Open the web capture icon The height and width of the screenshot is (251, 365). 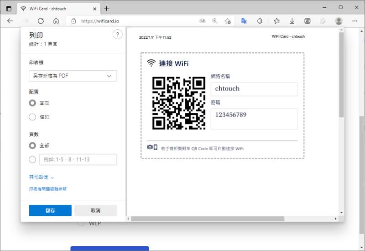coord(307,21)
